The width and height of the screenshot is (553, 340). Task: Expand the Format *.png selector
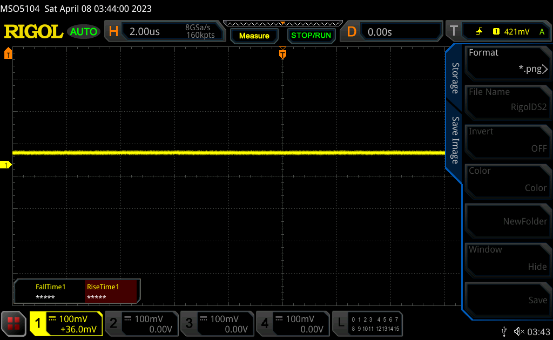coord(507,61)
